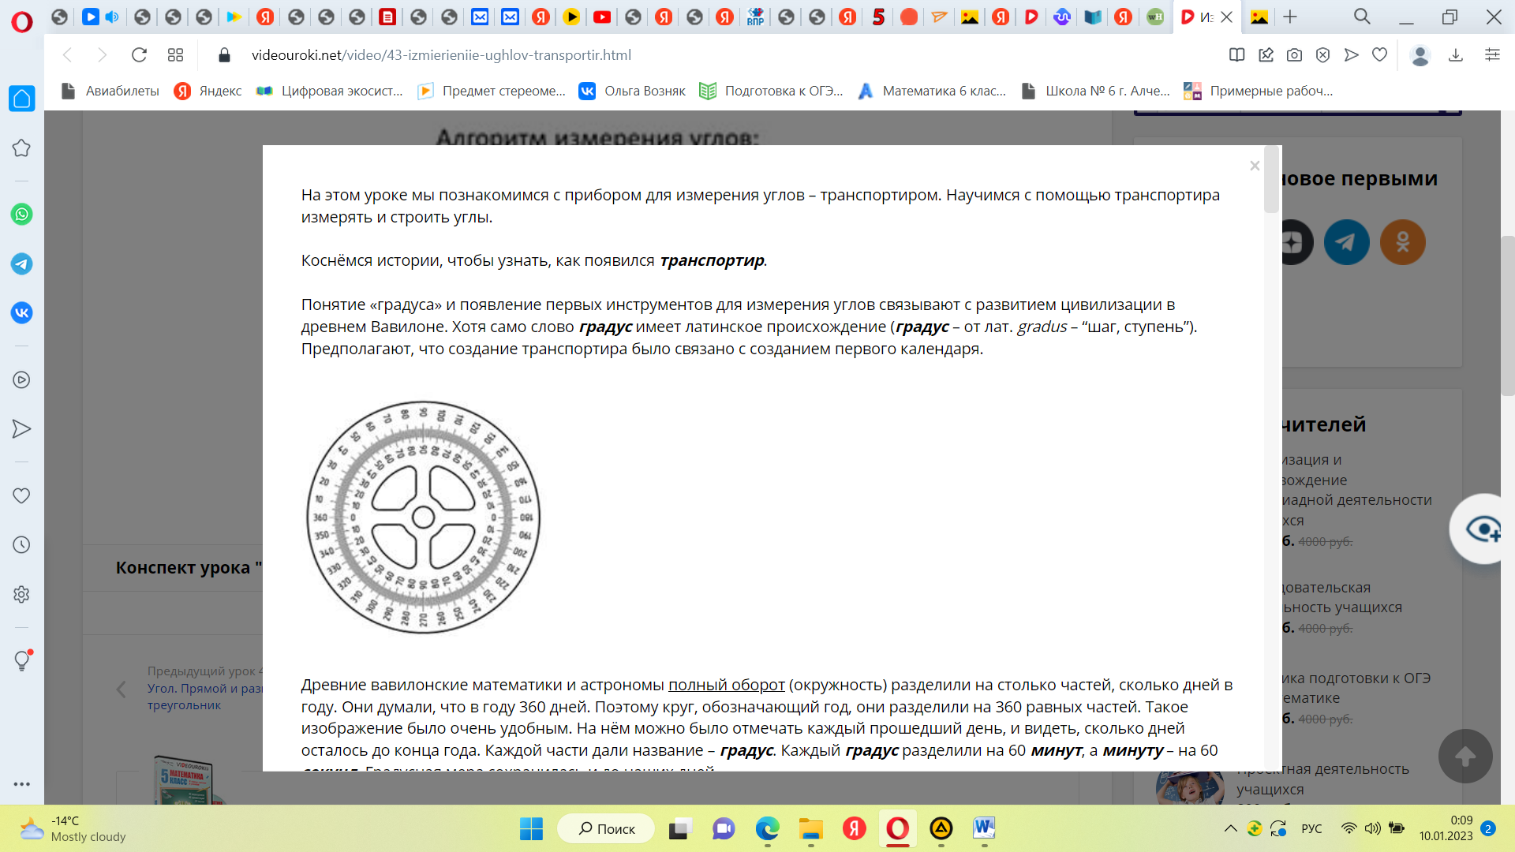Open Pinboards heart in the sidebar
Viewport: 1515px width, 852px height.
click(x=22, y=495)
